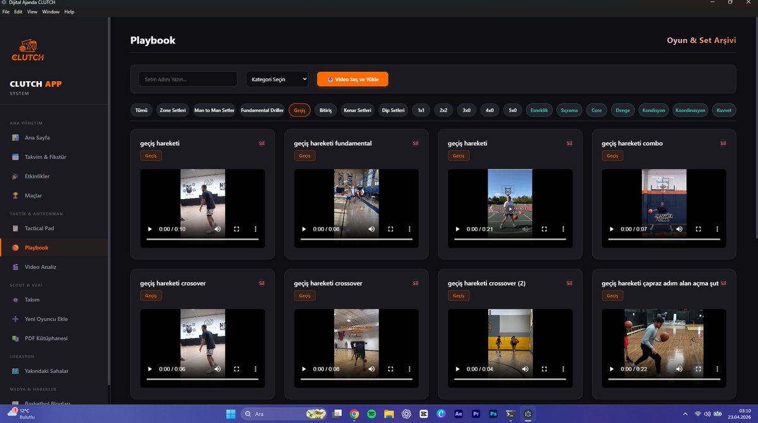Click the CLUTCH basketball logo
The width and height of the screenshot is (758, 423).
(27, 50)
